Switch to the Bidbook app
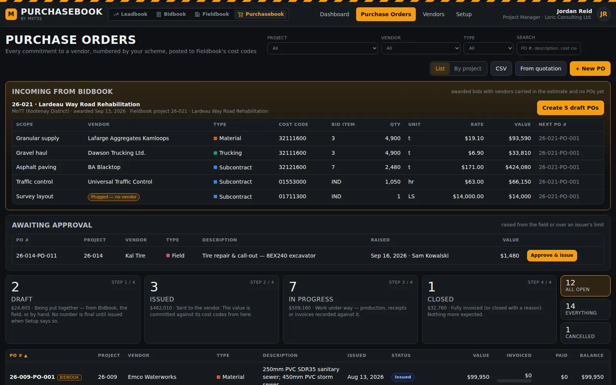The image size is (616, 385). tap(171, 14)
